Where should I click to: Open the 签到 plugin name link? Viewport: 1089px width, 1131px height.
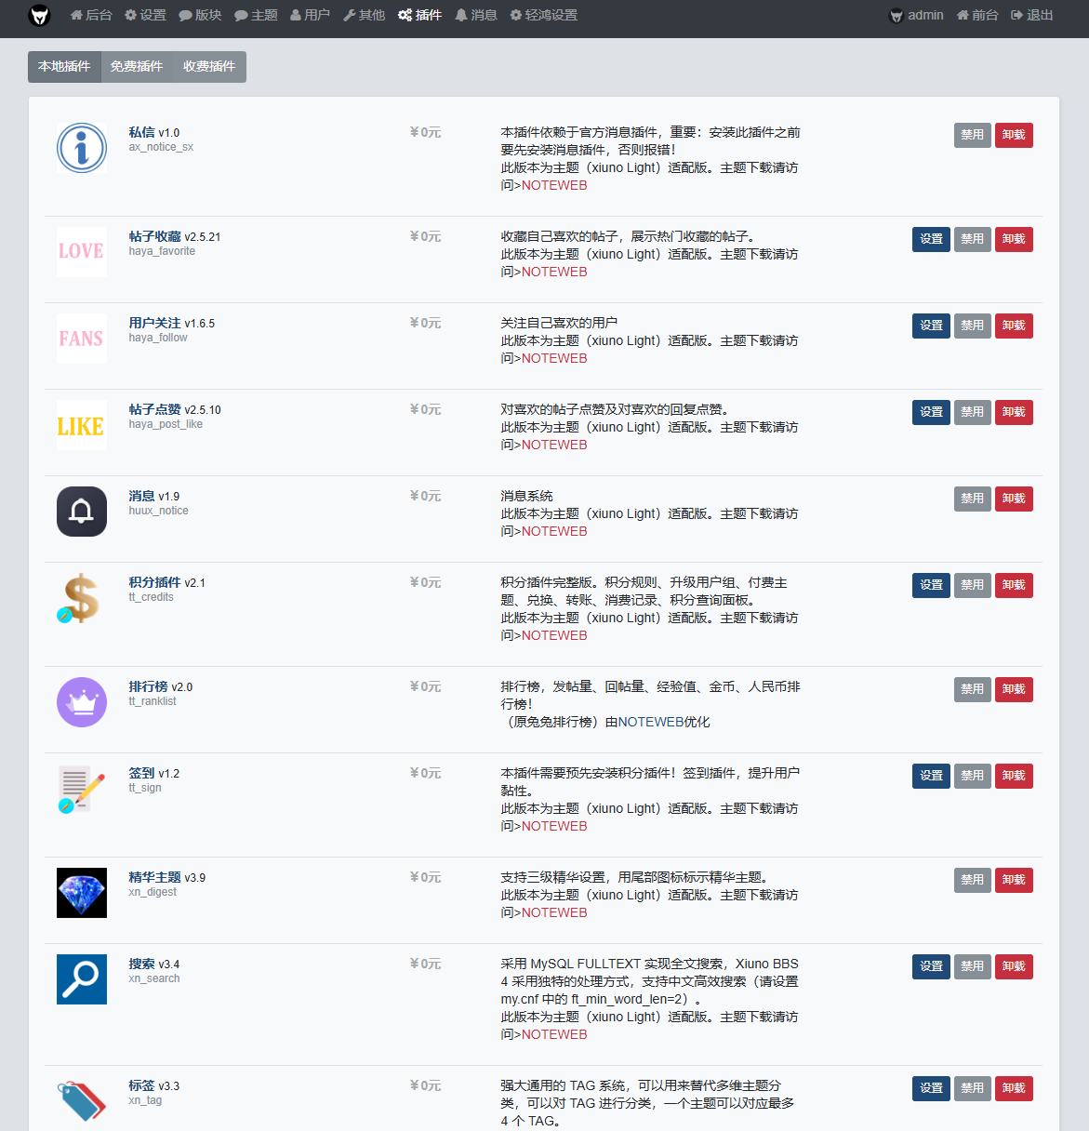coord(141,774)
